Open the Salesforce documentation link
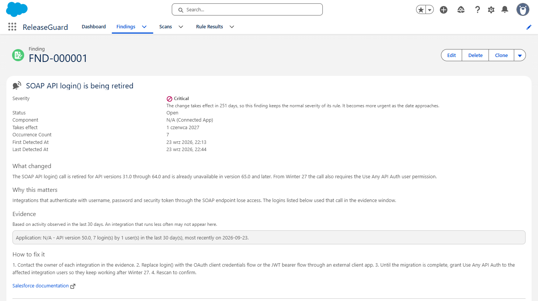 tap(40, 286)
